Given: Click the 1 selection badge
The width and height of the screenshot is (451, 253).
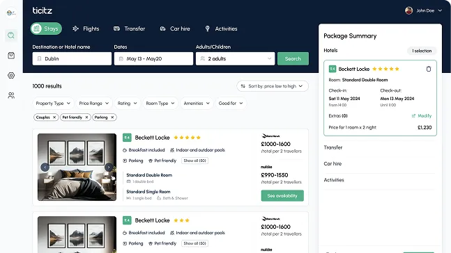Looking at the screenshot, I should (422, 51).
